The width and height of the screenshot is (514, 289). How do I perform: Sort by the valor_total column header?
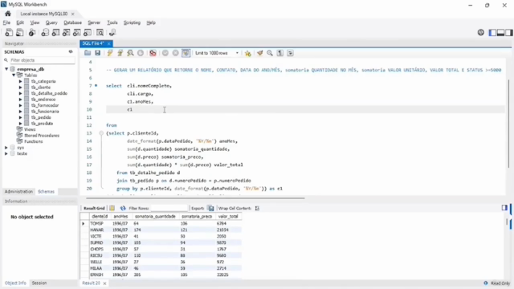click(x=228, y=217)
